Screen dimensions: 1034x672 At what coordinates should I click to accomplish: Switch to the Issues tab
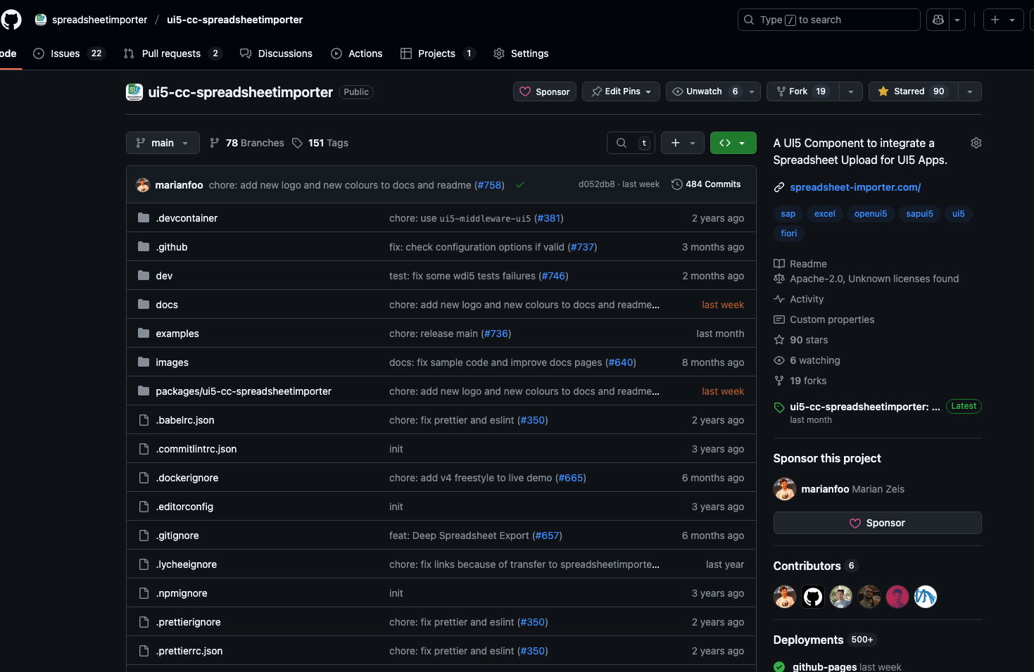68,53
